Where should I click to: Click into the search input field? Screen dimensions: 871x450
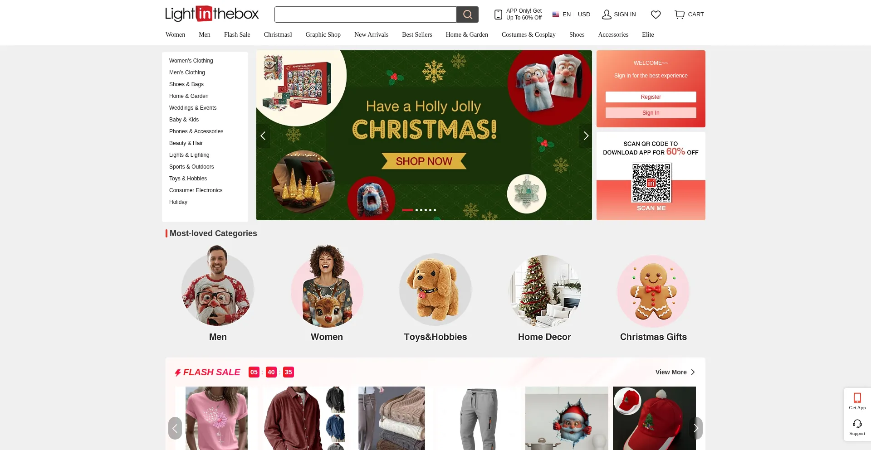[x=366, y=15]
